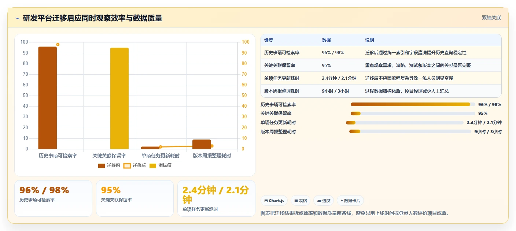The image size is (516, 231).
Task: Click the icon in the Chart.js tag
Action: click(266, 201)
